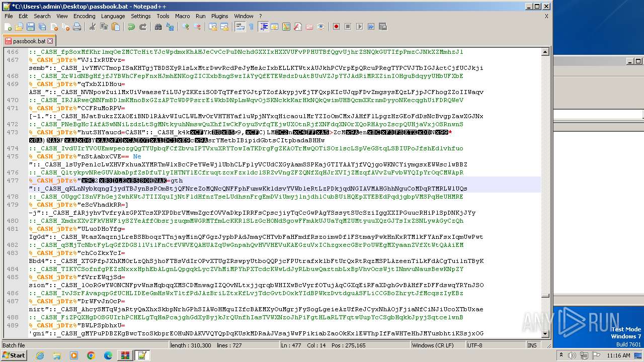Open the File menu
Screen dimensions: 644x362
pos(9,16)
